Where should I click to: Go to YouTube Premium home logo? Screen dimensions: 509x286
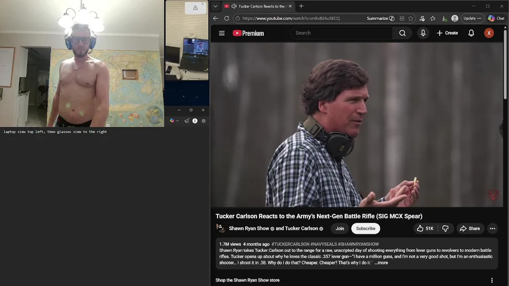pyautogui.click(x=249, y=33)
